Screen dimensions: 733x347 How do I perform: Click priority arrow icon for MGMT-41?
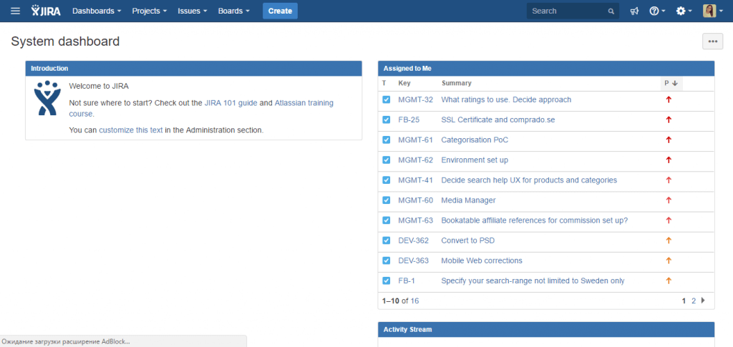[669, 180]
